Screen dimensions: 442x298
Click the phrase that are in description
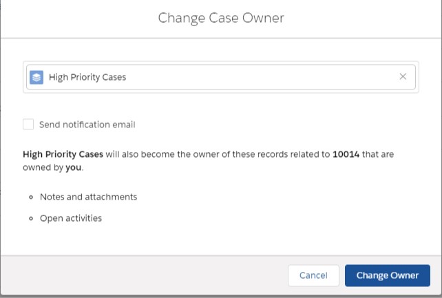[378, 154]
